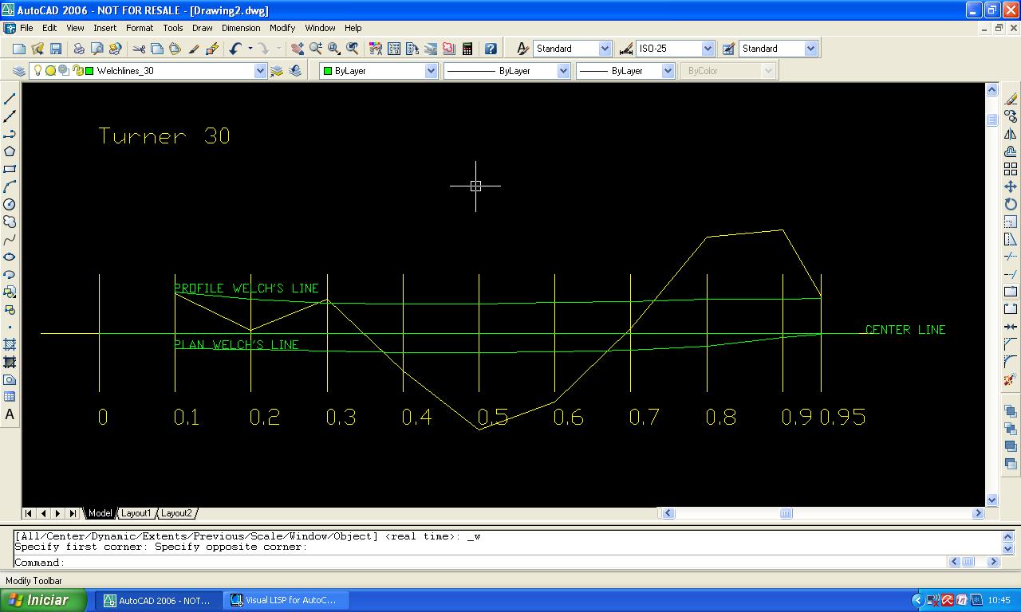Open the Properties palette icon
Screen dimensions: 1021x612
pos(376,49)
